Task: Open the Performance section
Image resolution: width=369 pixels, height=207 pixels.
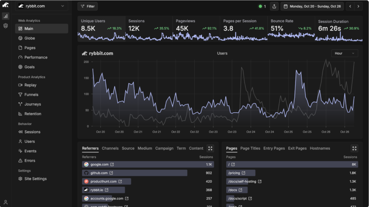Action: coord(42,57)
